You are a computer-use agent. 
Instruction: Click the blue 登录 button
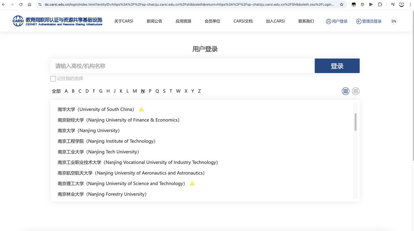coord(337,66)
